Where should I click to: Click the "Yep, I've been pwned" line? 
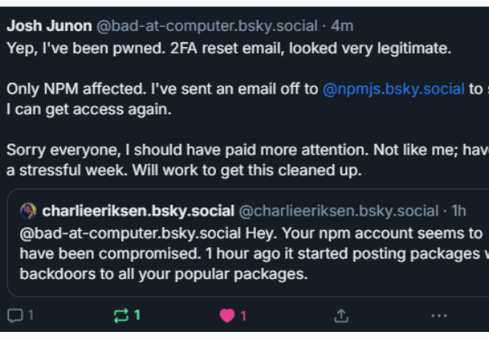[228, 48]
